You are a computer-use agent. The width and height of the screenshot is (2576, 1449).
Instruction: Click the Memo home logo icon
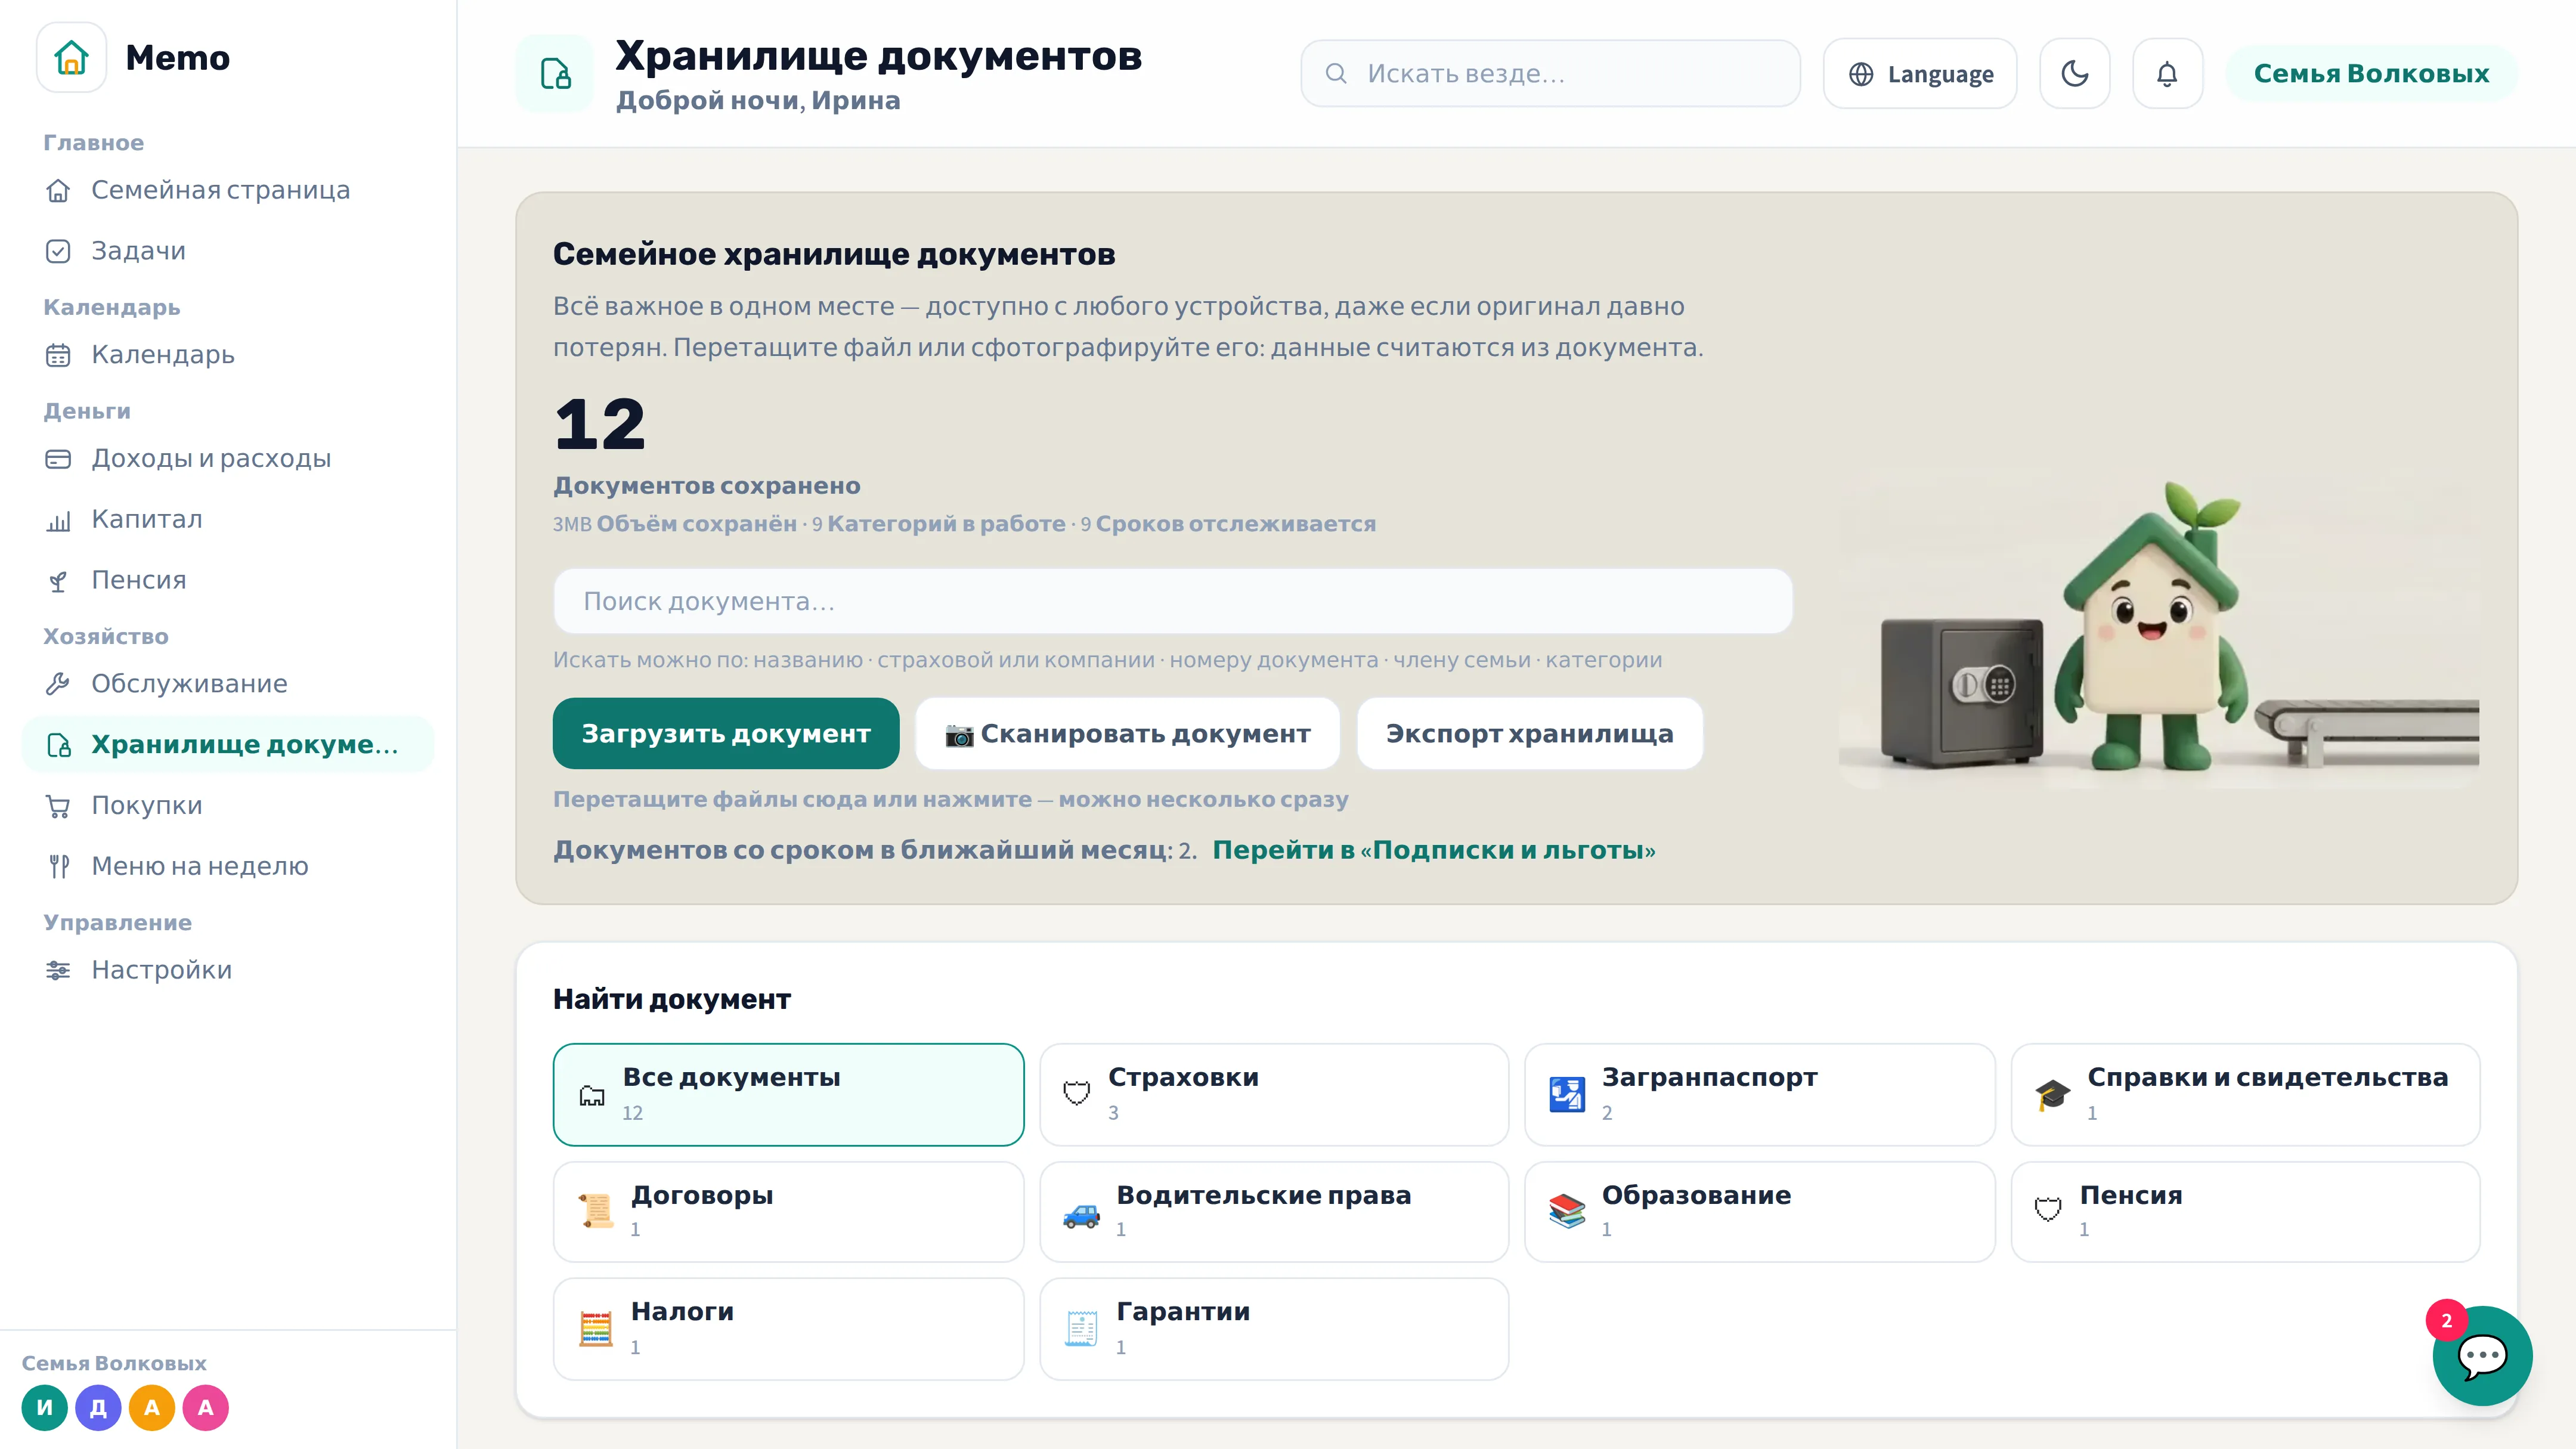pyautogui.click(x=71, y=58)
